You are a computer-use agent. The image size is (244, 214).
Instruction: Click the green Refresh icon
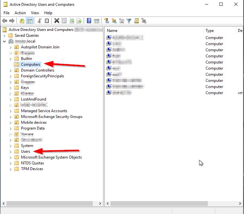tap(72, 21)
